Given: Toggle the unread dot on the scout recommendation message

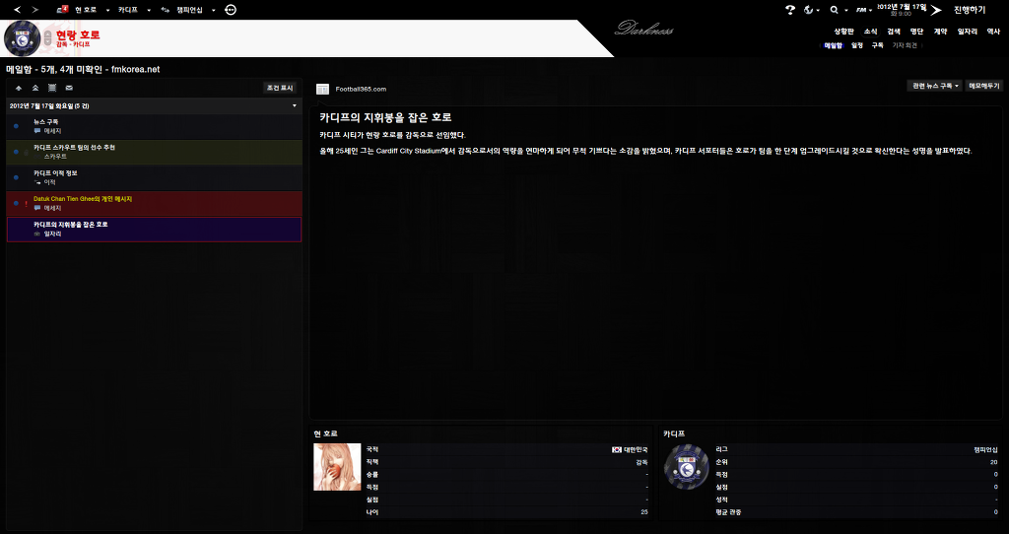Looking at the screenshot, I should (x=16, y=152).
